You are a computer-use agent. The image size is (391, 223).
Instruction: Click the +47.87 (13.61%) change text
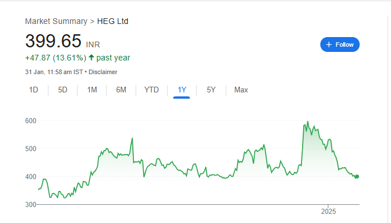(56, 58)
